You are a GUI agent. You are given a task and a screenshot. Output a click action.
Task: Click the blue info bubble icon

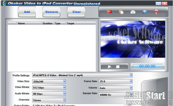pos(144,12)
